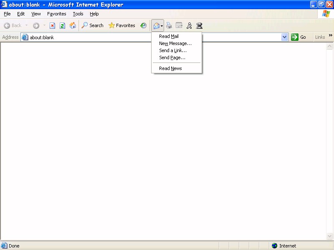Click the Edit page toolbar icon
The image size is (334, 250).
pyautogui.click(x=179, y=25)
